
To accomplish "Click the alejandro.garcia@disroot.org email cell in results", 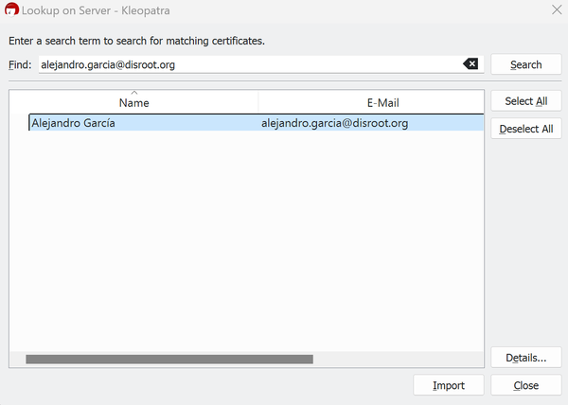I will [x=334, y=123].
